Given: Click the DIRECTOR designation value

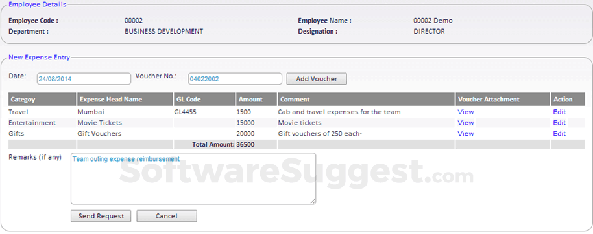Looking at the screenshot, I should pos(430,32).
